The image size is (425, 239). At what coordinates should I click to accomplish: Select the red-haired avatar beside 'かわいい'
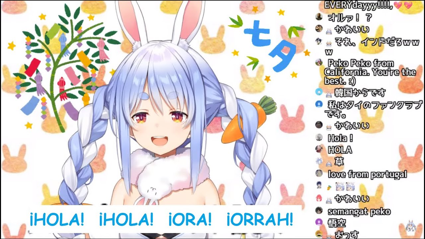click(319, 198)
